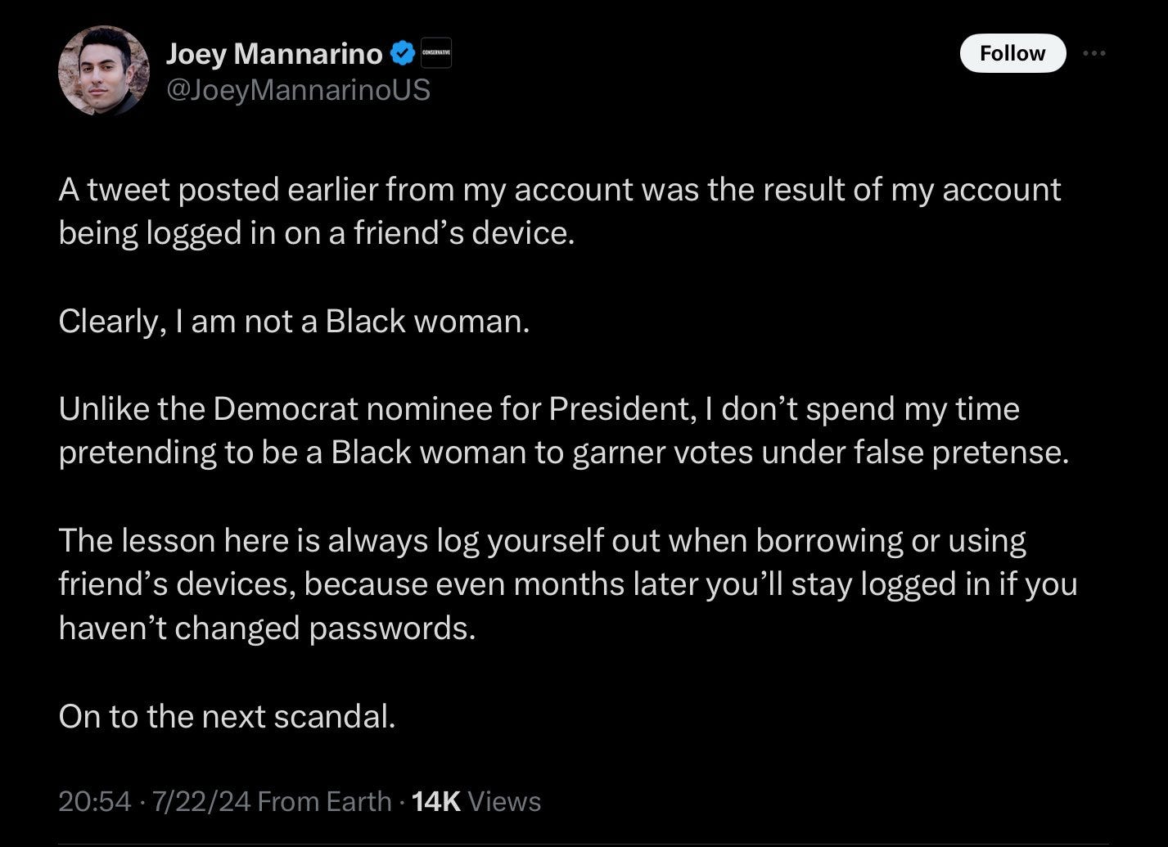Click the Joey Mannarino display name
1168x847 pixels.
click(273, 54)
